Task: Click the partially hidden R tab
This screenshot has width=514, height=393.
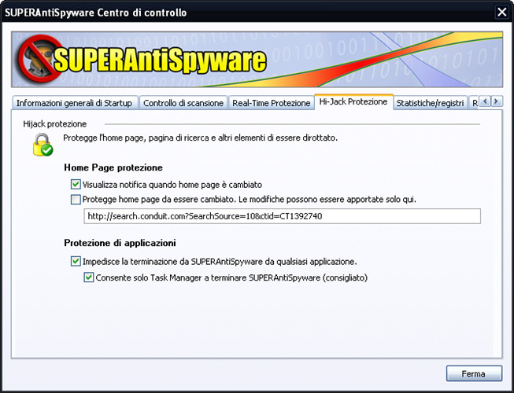Action: [473, 103]
